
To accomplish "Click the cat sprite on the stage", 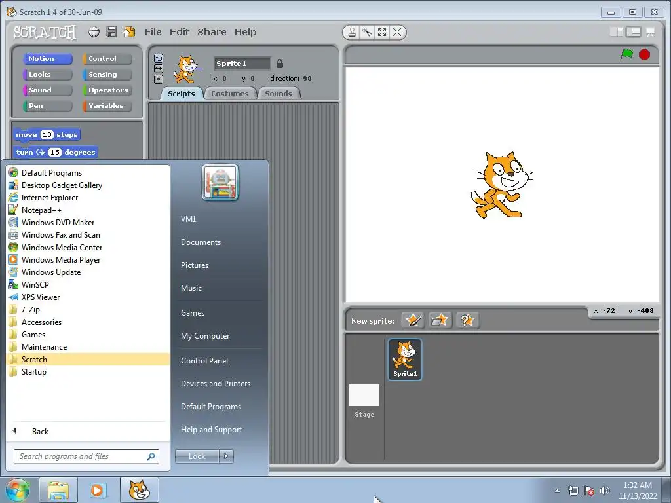I will pyautogui.click(x=501, y=185).
